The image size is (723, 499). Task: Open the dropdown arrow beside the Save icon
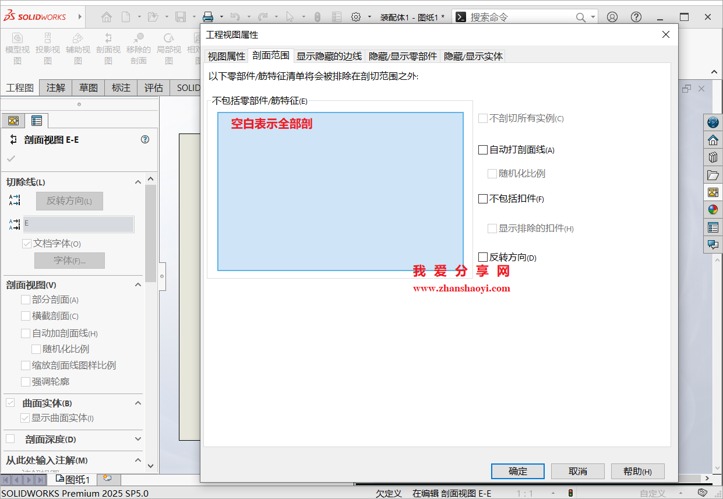point(195,17)
